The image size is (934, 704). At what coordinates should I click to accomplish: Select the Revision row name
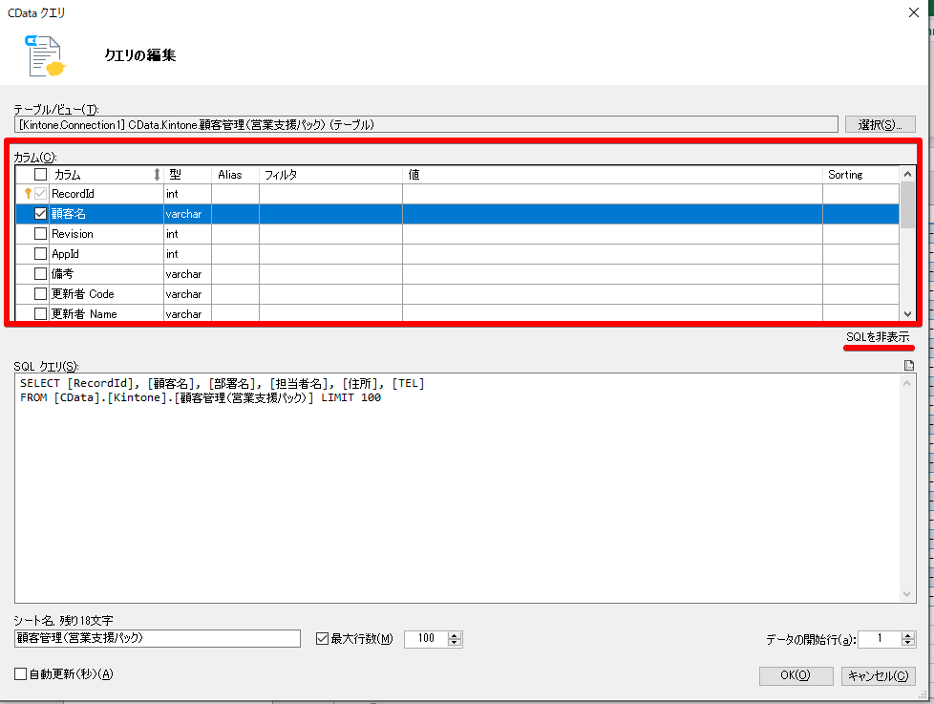(x=72, y=233)
